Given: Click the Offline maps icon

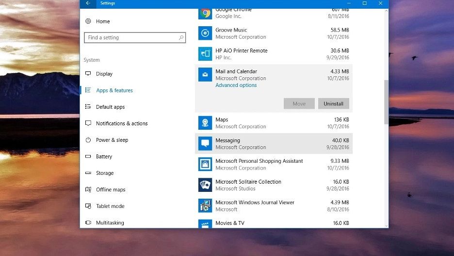Looking at the screenshot, I should 88,189.
